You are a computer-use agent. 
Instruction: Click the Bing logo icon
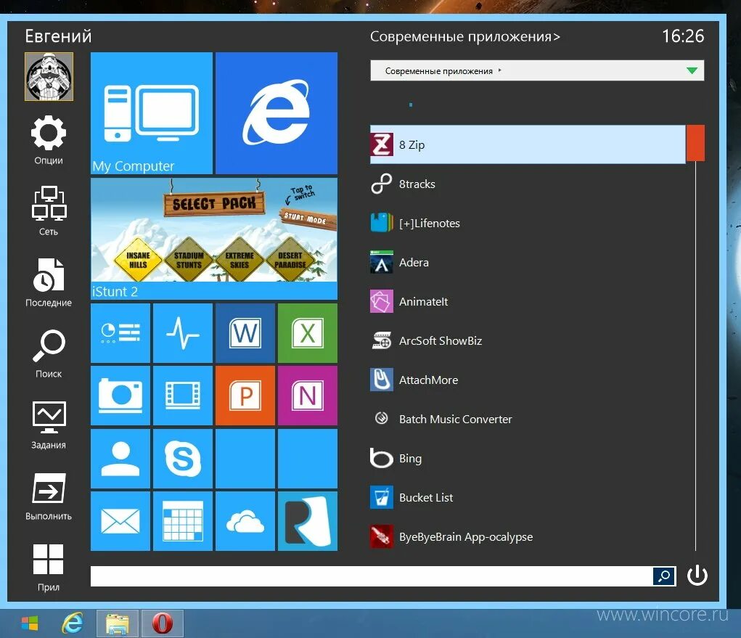tap(381, 458)
